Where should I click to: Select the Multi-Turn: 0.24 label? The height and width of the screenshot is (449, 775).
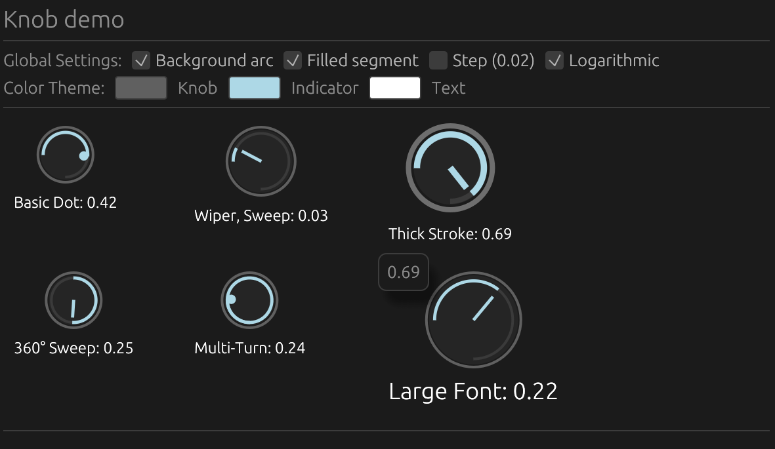pos(249,348)
